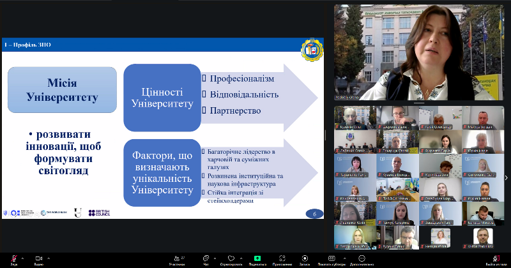Click the 'Місія Університету' box
This screenshot has height=268, width=511.
62,90
